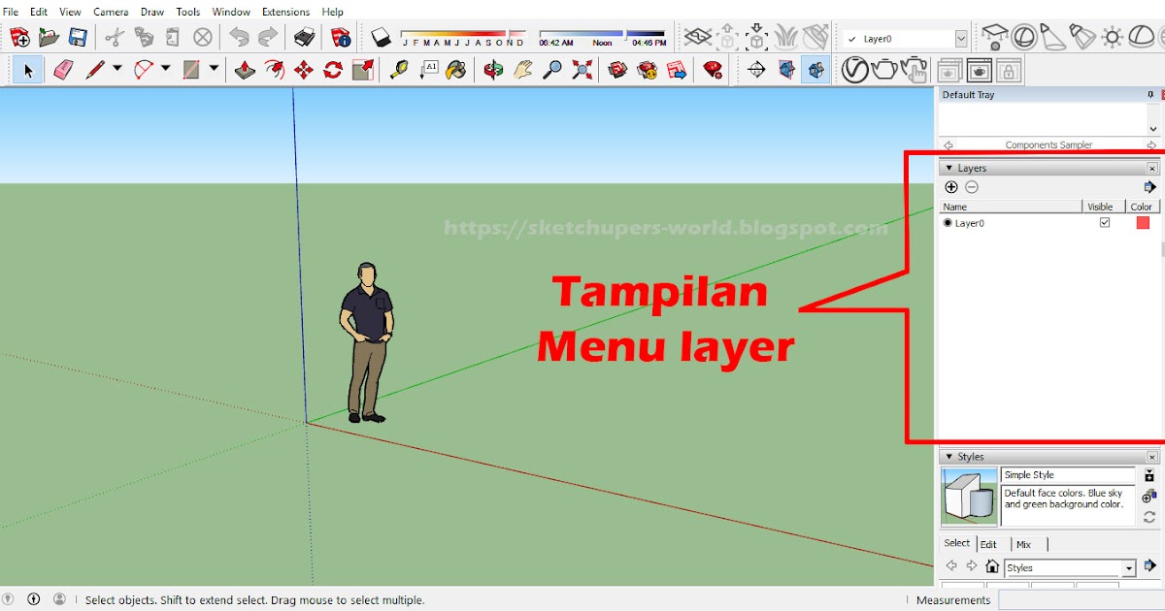Open the Shape tool dropdown arrow
Image resolution: width=1165 pixels, height=611 pixels.
coord(214,69)
